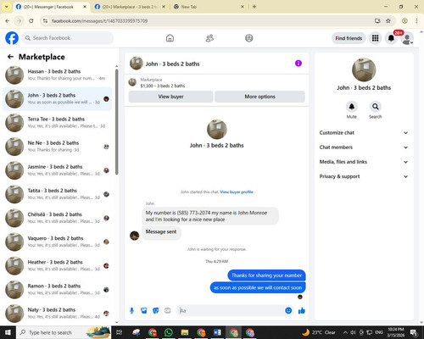The height and width of the screenshot is (339, 424).
Task: Open Word from the taskbar
Action: tap(217, 332)
